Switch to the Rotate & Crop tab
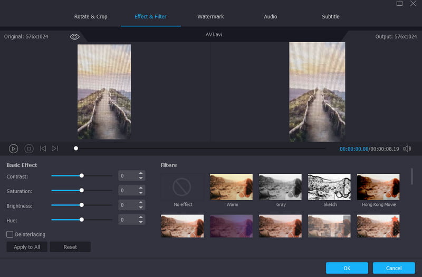This screenshot has width=422, height=277. point(91,17)
